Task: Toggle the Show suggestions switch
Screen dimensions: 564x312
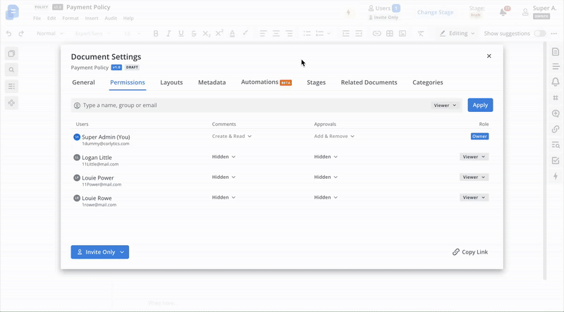Action: click(x=539, y=33)
